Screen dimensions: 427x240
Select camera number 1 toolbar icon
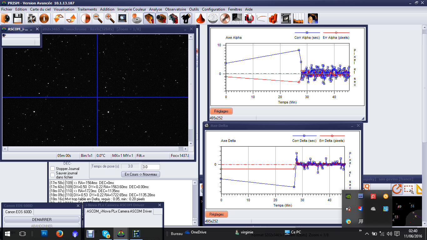(x=149, y=18)
